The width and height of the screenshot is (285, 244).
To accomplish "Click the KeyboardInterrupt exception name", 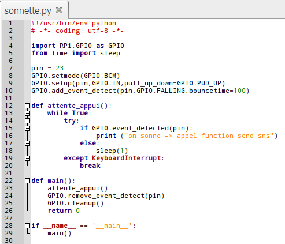I will (127, 158).
